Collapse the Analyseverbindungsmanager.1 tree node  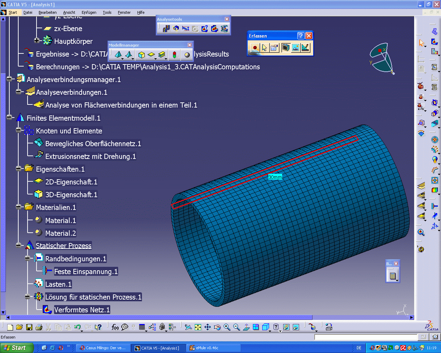point(9,79)
